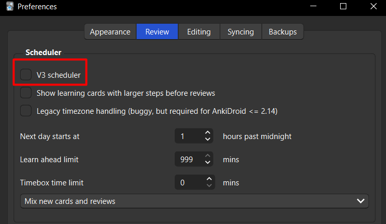Screen dimensions: 386x224
Task: Minimize the Preferences window
Action: pos(314,7)
